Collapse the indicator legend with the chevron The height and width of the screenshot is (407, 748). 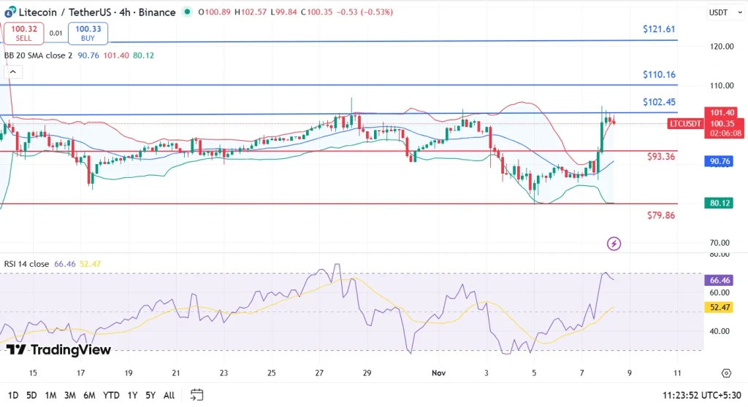pos(12,71)
